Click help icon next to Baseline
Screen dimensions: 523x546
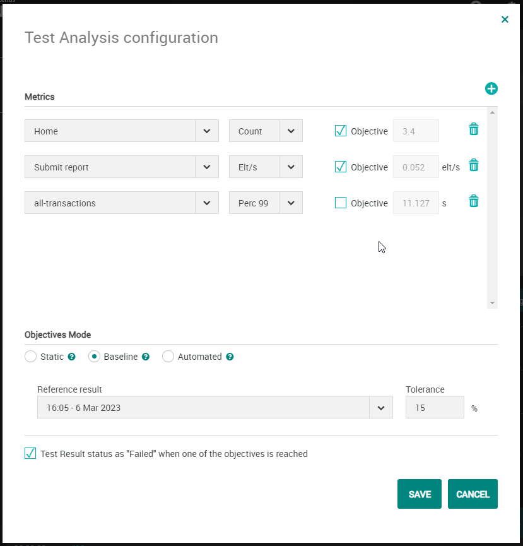click(x=146, y=357)
